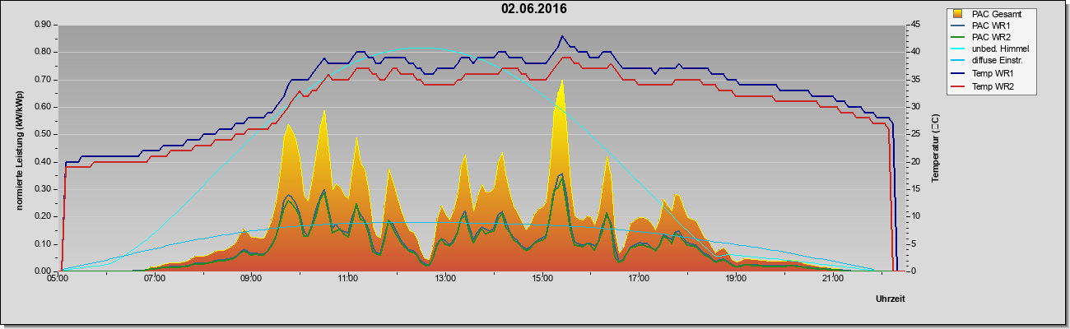Click the unbed. Himmel legend entry
Image resolution: width=1070 pixels, height=329 pixels.
(x=993, y=49)
